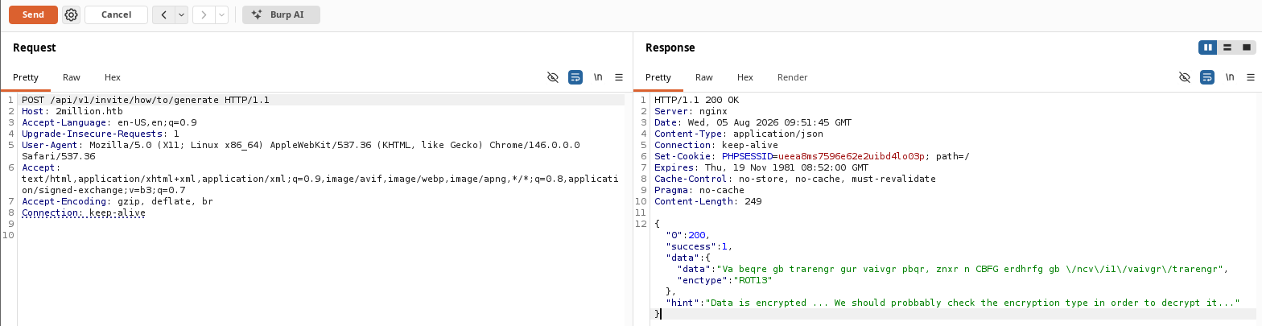1262x326 pixels.
Task: Select the Response Pretty tab
Action: [658, 77]
